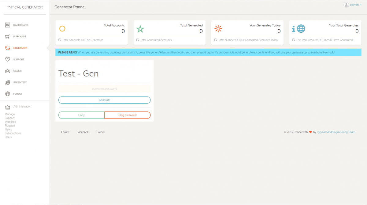Click the Games controller icon

(8, 71)
